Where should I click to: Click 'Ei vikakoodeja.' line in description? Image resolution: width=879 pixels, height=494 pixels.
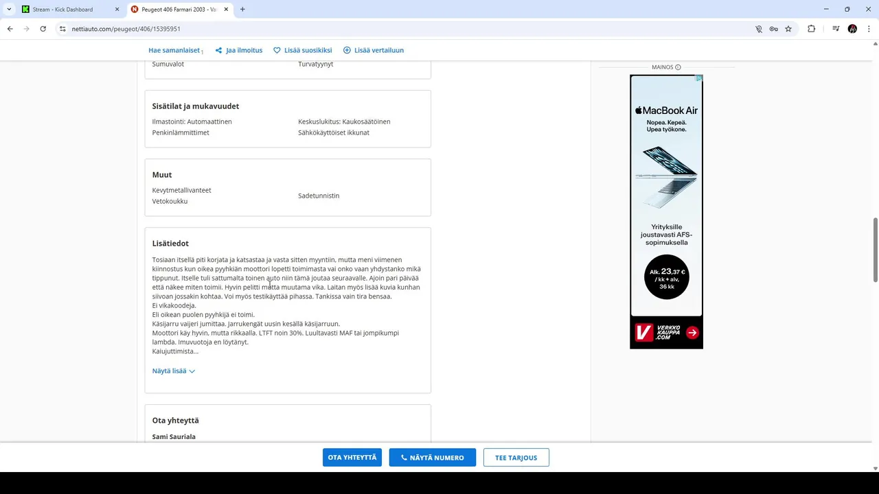click(x=174, y=305)
